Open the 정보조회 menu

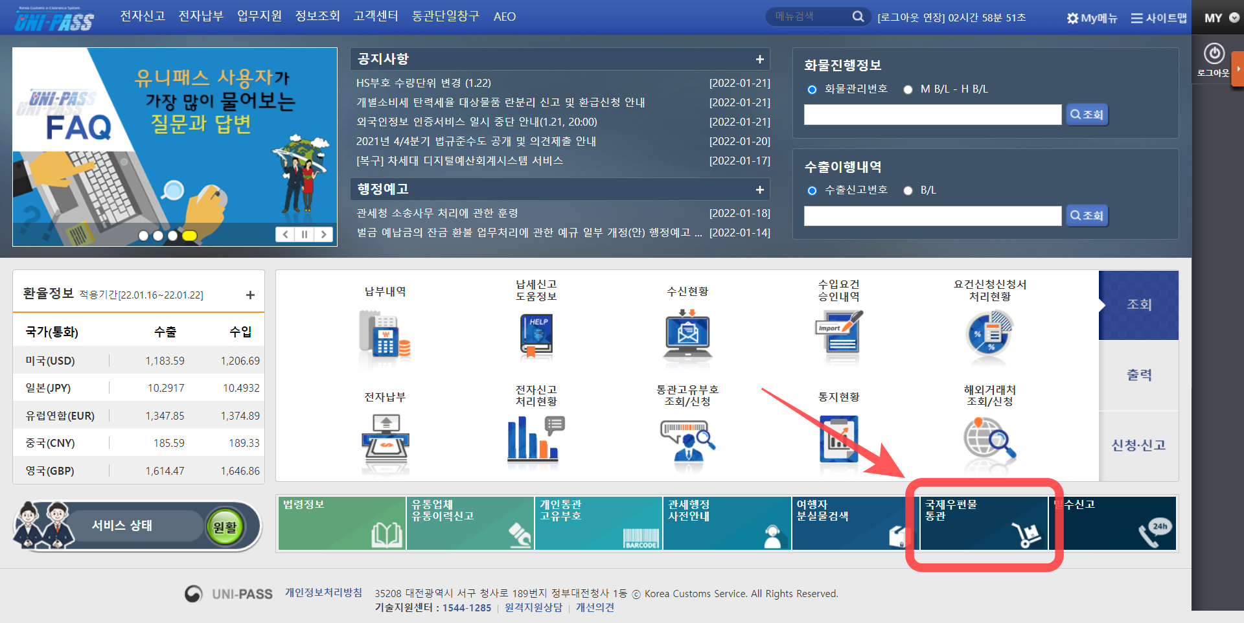pyautogui.click(x=317, y=16)
